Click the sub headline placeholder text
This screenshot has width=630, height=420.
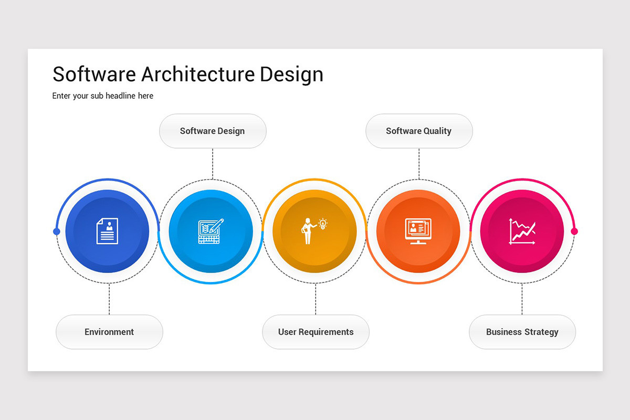(x=102, y=96)
